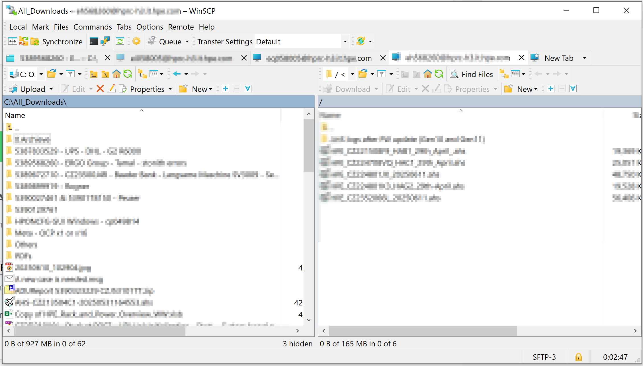Delete selected local file with red X

point(100,89)
